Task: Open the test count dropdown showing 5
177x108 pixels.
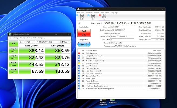Action: 21,42
